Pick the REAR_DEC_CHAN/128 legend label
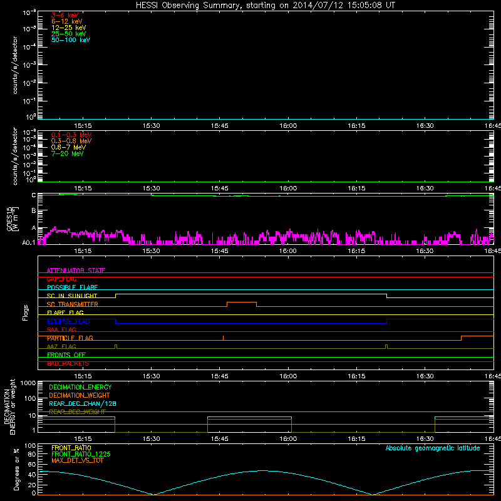Screen dimensions: 501x501 [x=83, y=404]
